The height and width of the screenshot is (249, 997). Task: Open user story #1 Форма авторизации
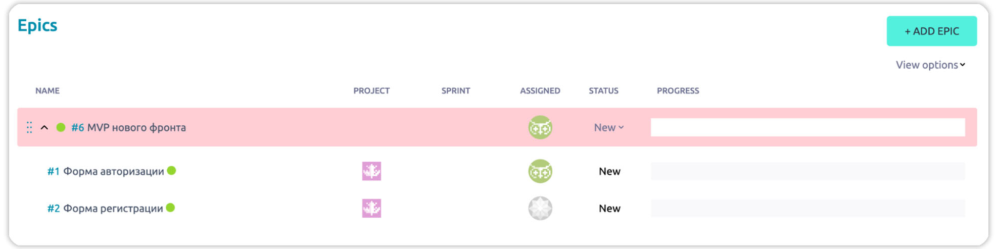coord(106,171)
